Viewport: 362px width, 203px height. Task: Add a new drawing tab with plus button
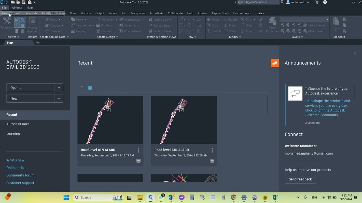pyautogui.click(x=38, y=43)
